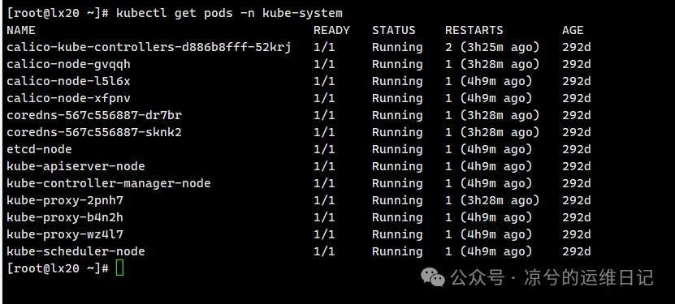Screen dimensions: 675x304
Task: Click the kube-proxy-2pnh7 pod name
Action: (65, 200)
